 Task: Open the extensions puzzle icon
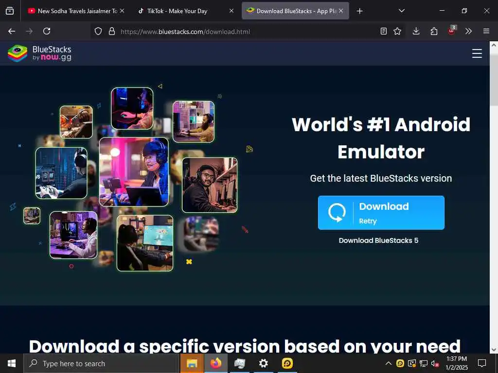tap(434, 31)
